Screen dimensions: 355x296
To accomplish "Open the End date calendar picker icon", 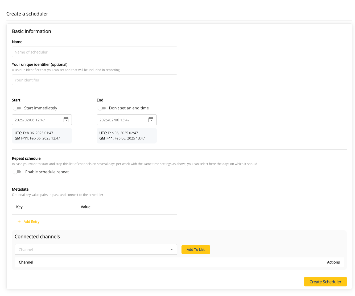I will tap(151, 120).
